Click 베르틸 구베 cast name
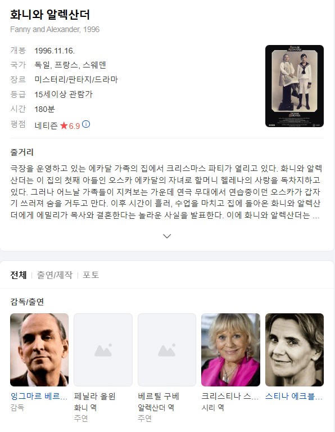 point(159,396)
